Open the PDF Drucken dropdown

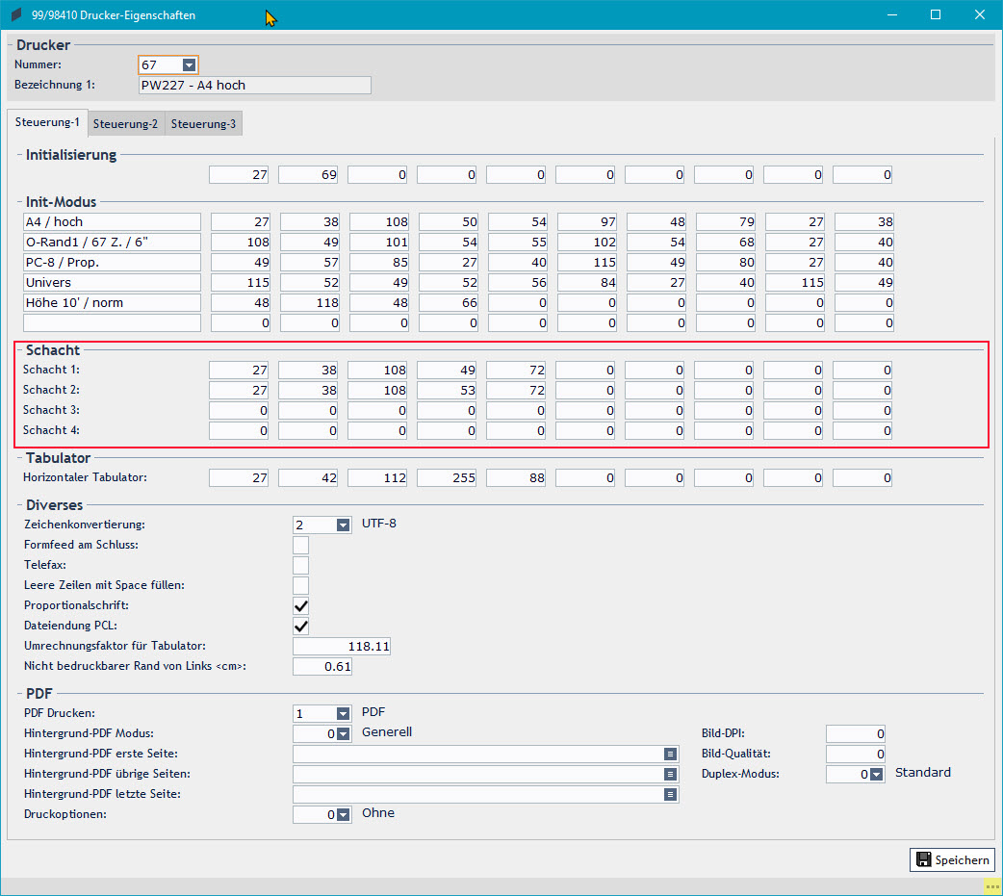point(343,714)
